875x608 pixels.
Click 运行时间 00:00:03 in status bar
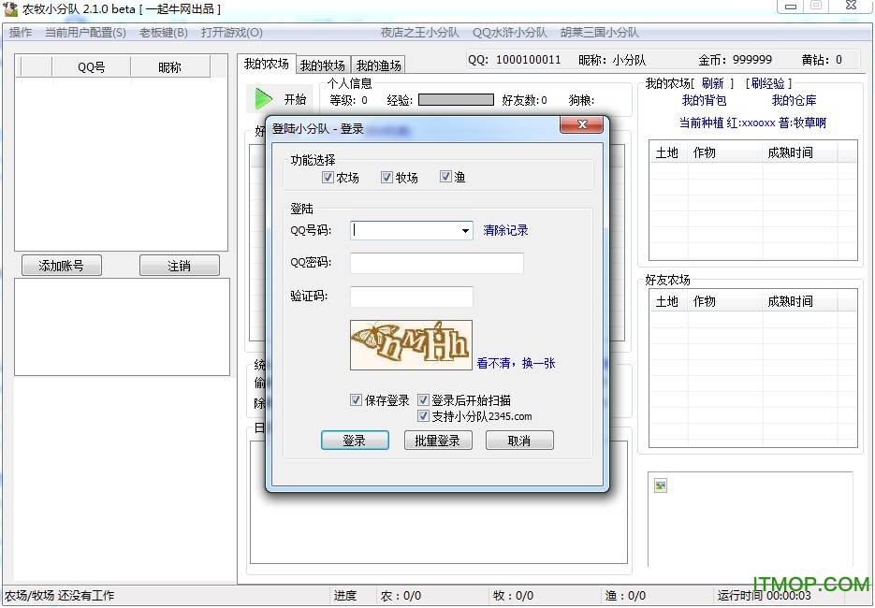pyautogui.click(x=764, y=595)
